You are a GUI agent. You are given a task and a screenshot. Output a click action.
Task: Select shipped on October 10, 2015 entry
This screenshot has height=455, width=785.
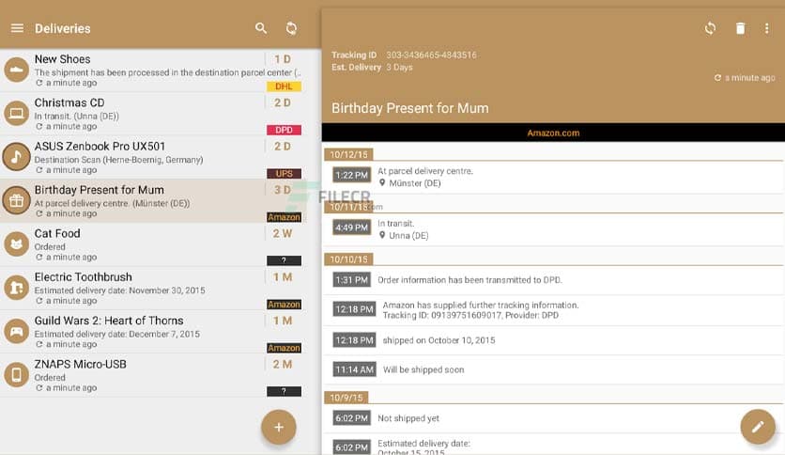point(553,340)
